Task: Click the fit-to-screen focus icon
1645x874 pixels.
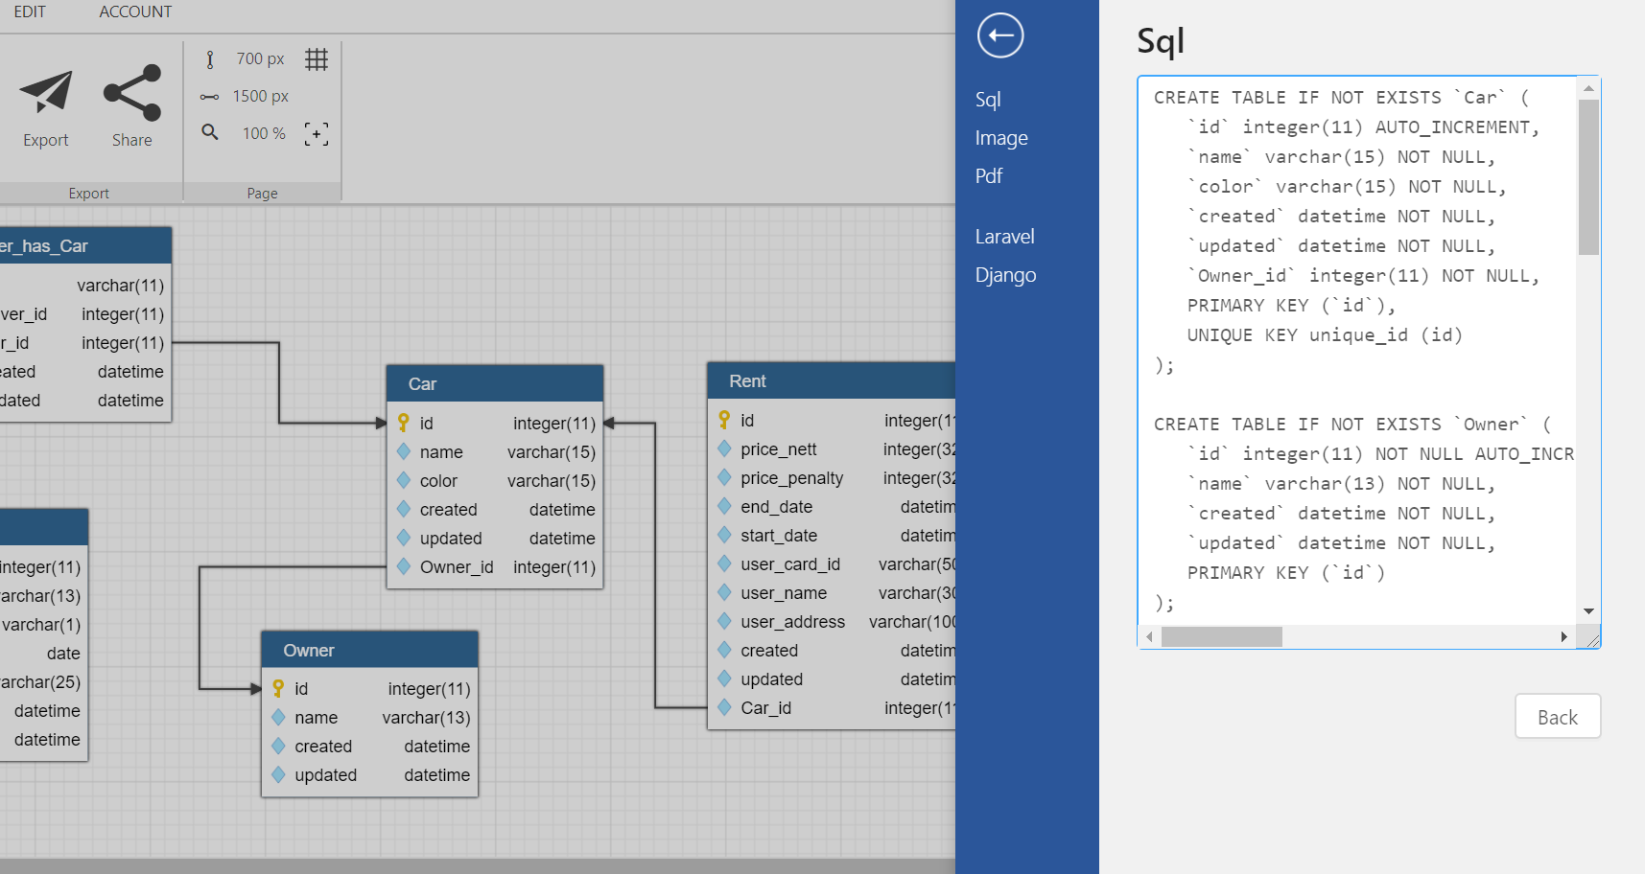Action: click(x=317, y=133)
